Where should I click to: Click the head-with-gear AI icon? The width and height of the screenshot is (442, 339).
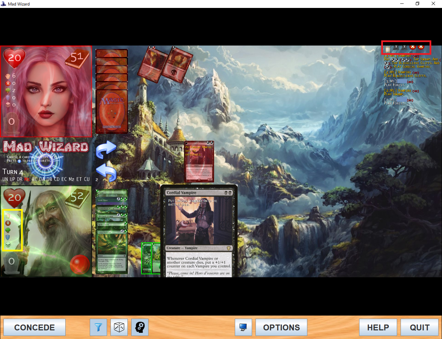pyautogui.click(x=140, y=327)
